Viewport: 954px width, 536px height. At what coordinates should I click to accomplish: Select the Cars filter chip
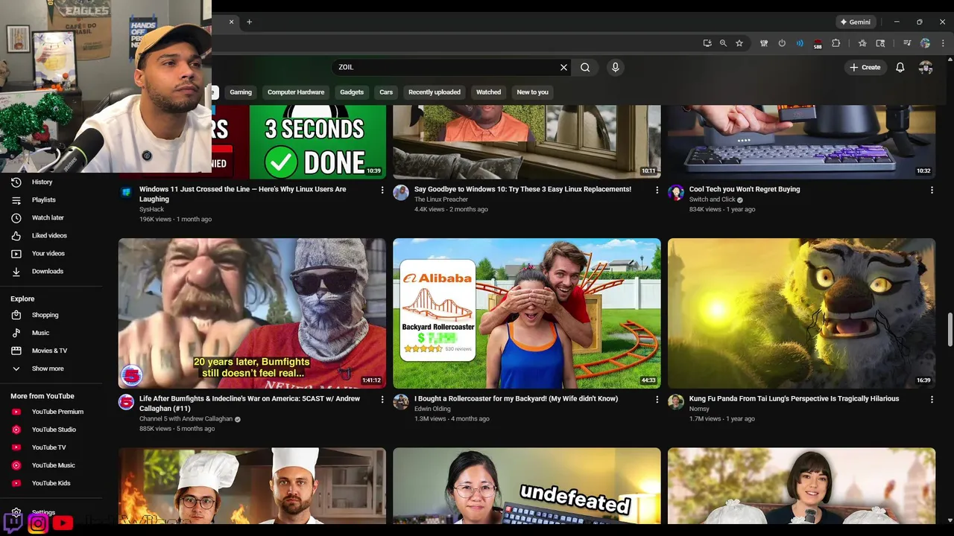click(x=386, y=92)
